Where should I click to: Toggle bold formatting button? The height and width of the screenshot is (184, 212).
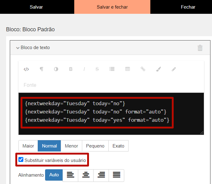[71, 69]
